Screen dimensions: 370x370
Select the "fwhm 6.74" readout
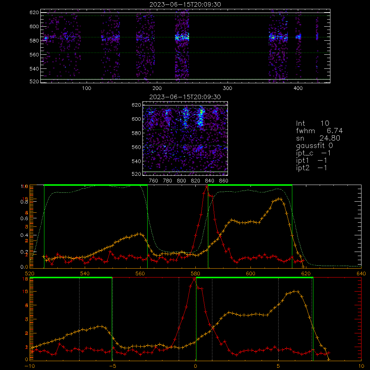319,131
